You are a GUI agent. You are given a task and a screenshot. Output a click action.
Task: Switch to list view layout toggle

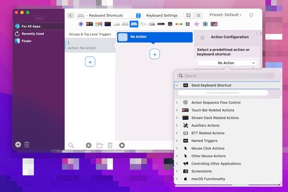(x=198, y=15)
